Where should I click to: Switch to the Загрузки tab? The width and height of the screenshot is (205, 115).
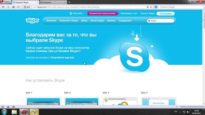(x=53, y=2)
